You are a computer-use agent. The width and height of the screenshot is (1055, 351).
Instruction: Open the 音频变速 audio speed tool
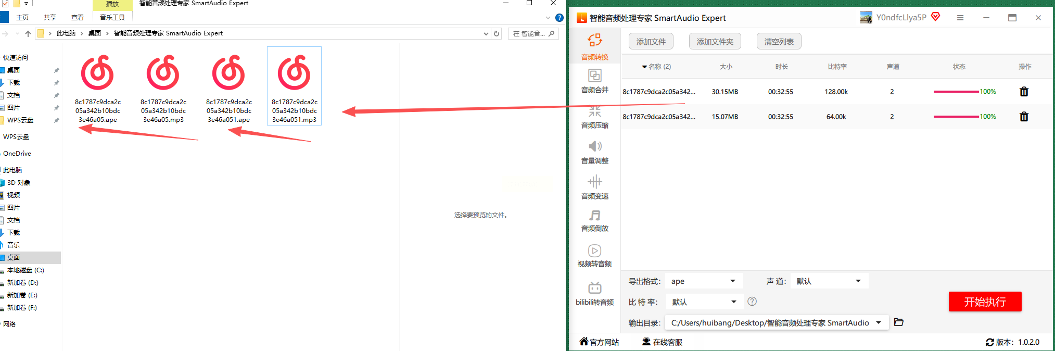coord(594,187)
